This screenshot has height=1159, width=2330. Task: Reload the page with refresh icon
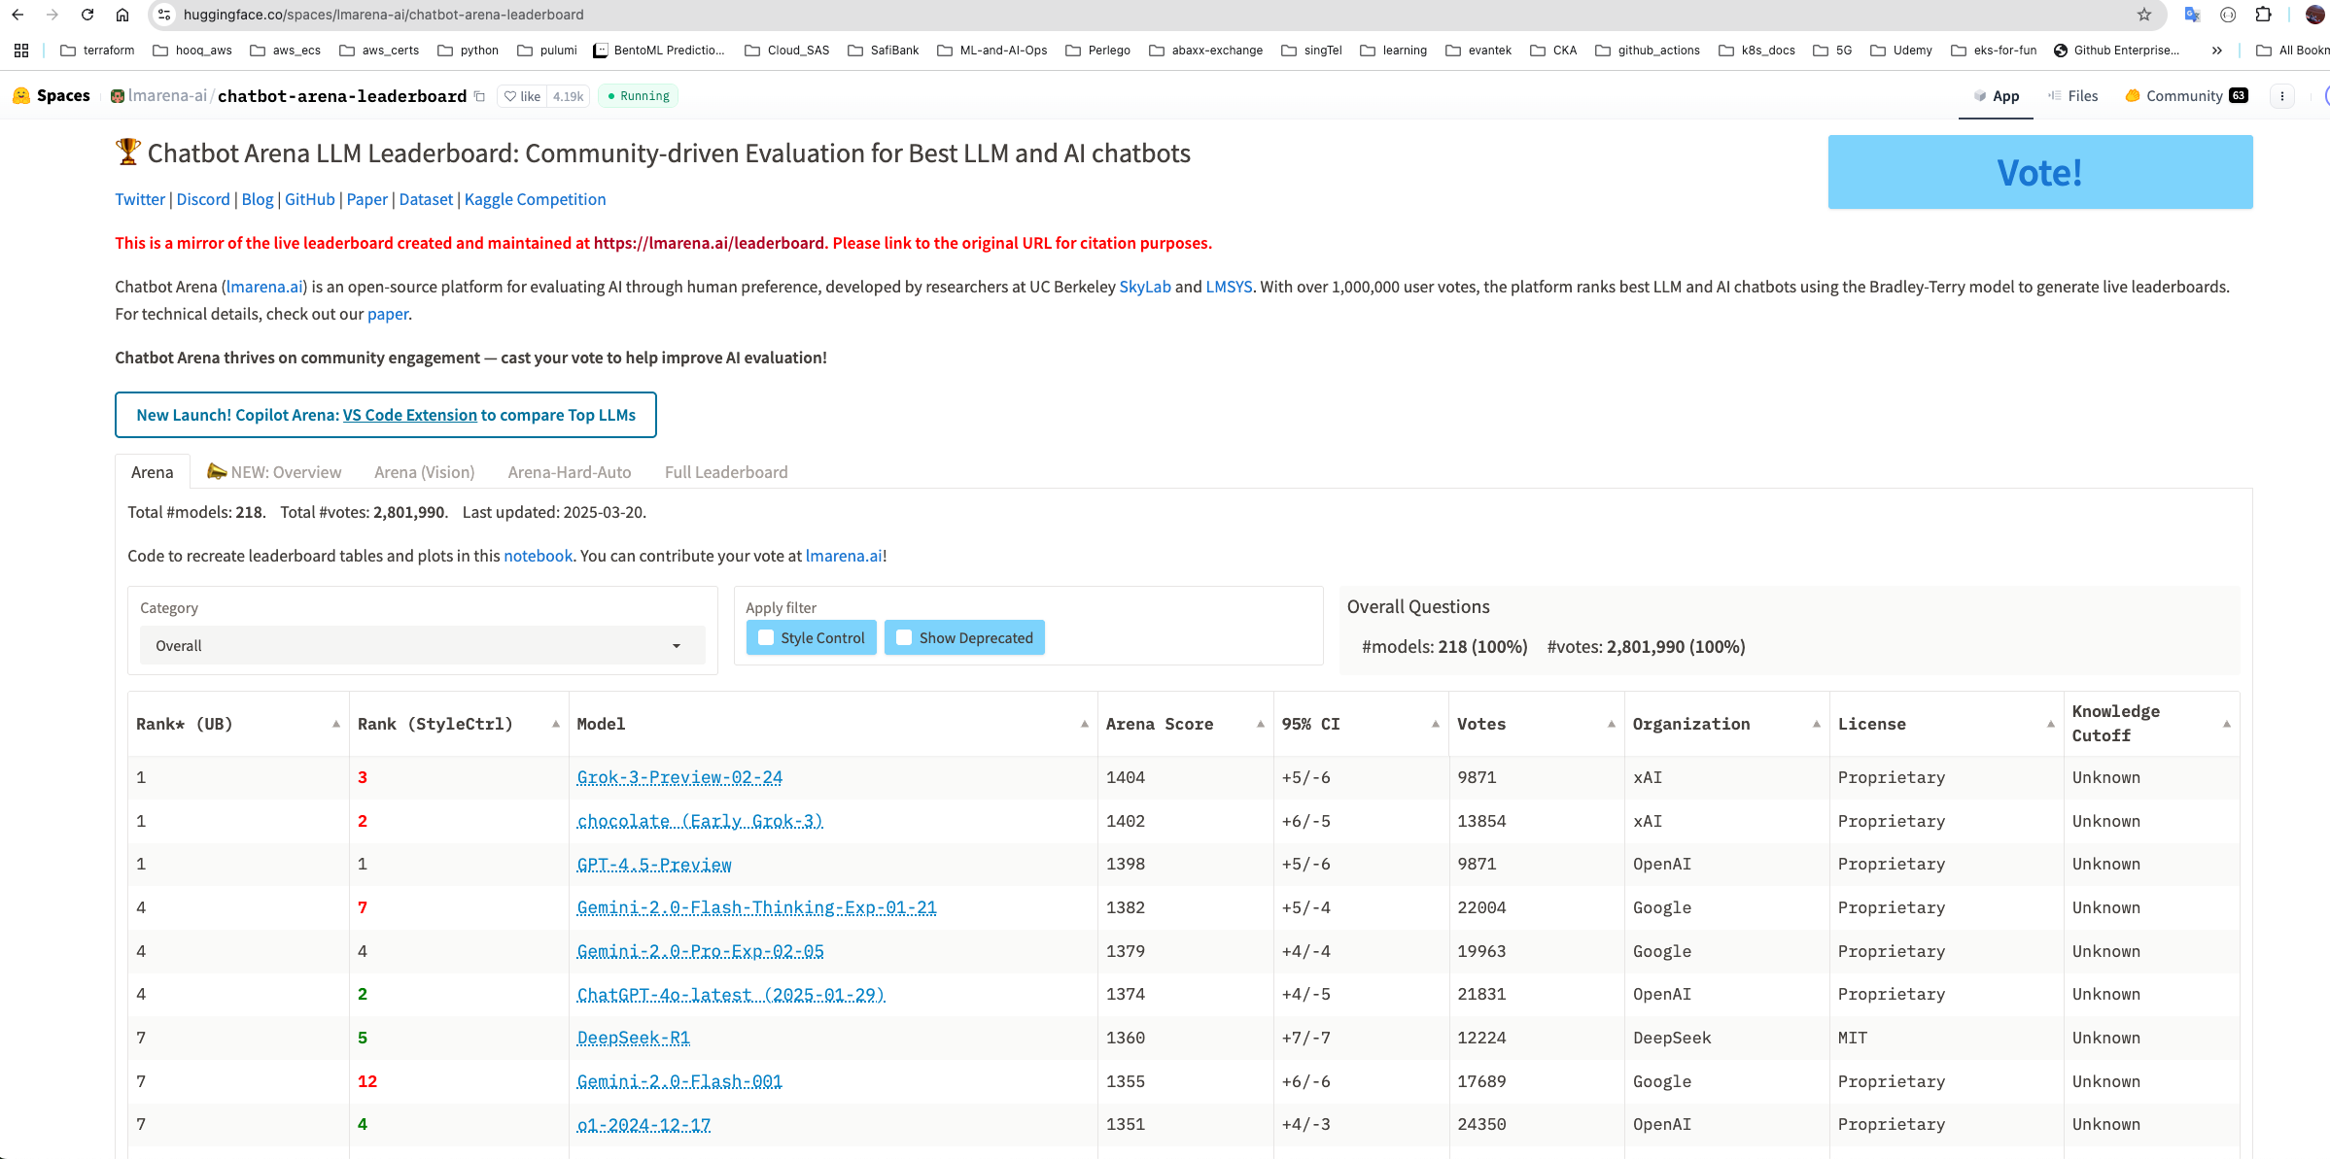point(87,15)
